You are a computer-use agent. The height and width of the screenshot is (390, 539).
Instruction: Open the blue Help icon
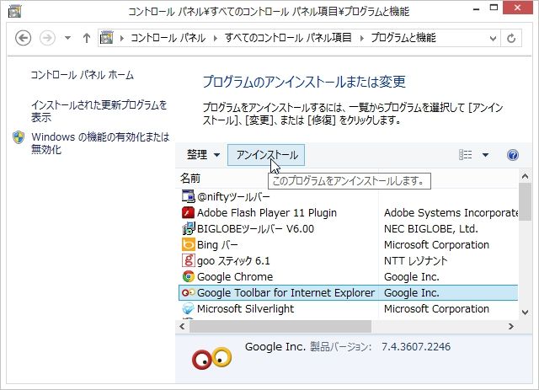coord(513,155)
